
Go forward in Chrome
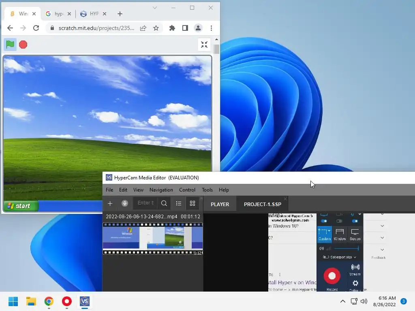coord(23,28)
